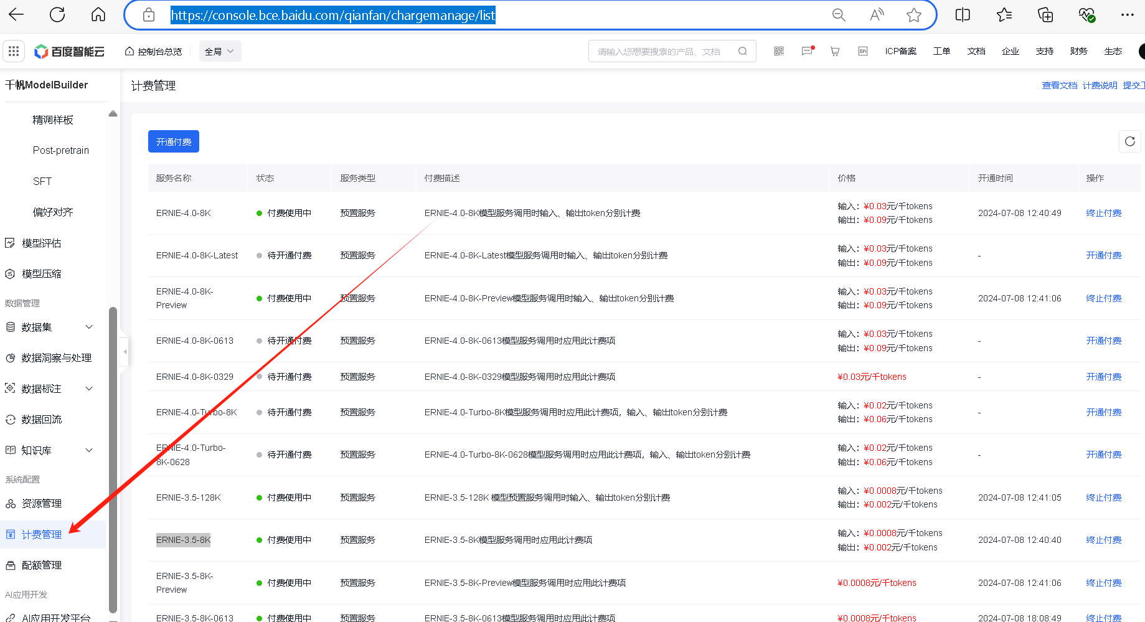This screenshot has width=1145, height=622.
Task: Click 终止付费 for ERNIE-3.5-8K
Action: (1103, 540)
